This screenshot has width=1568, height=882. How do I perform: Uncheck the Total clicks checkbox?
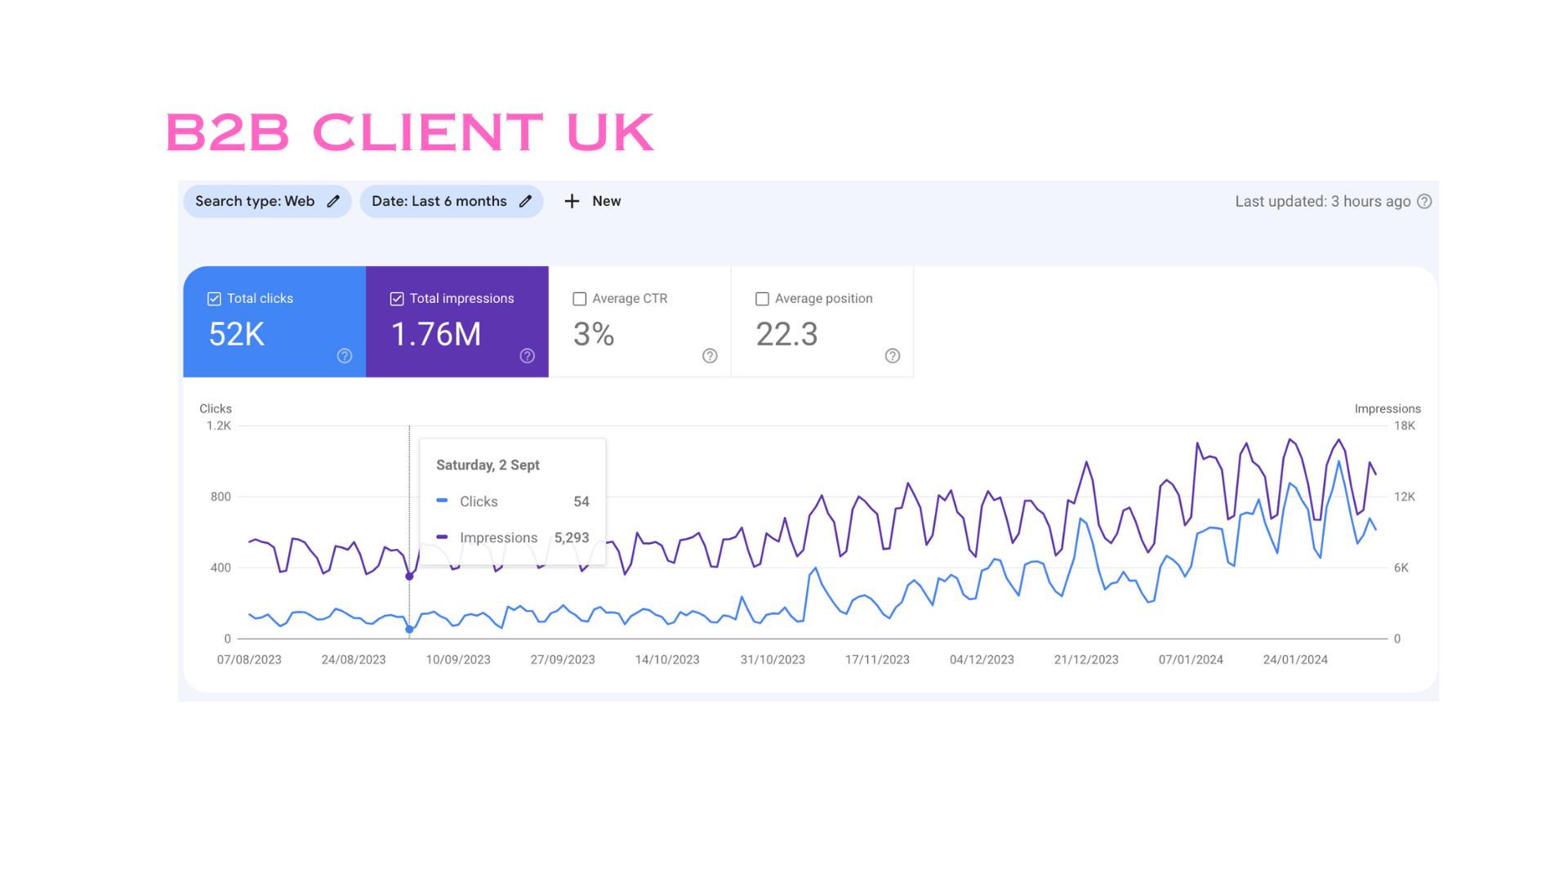(214, 299)
